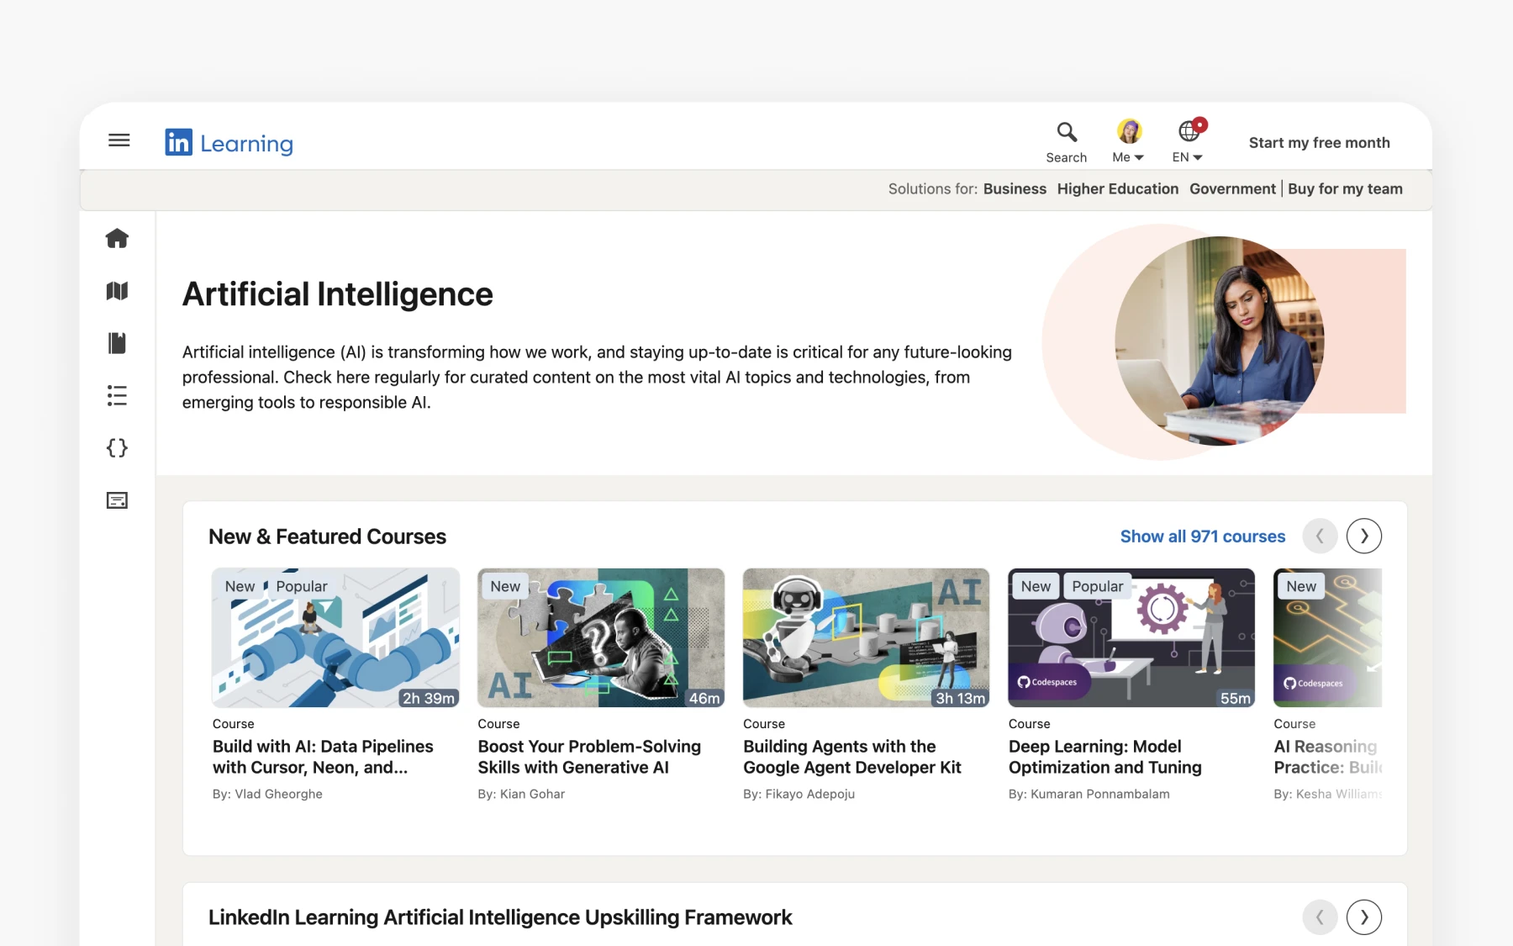Click the curly braces sidebar icon
Image resolution: width=1513 pixels, height=946 pixels.
(117, 447)
